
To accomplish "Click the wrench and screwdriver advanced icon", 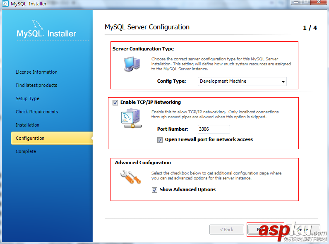I will 130,177.
